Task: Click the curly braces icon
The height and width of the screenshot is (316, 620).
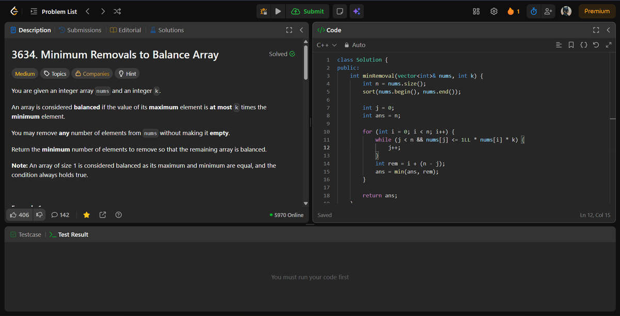Action: (583, 45)
